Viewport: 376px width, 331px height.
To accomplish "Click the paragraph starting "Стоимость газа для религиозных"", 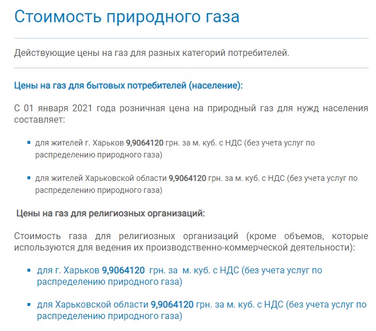I will click(191, 241).
